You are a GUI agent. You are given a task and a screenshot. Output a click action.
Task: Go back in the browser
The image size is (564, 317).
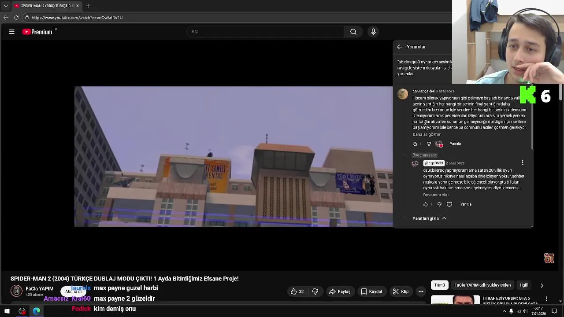tap(6, 18)
